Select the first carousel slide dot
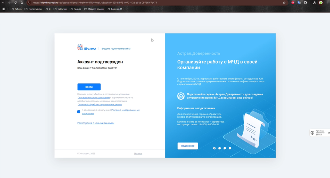 point(214,148)
